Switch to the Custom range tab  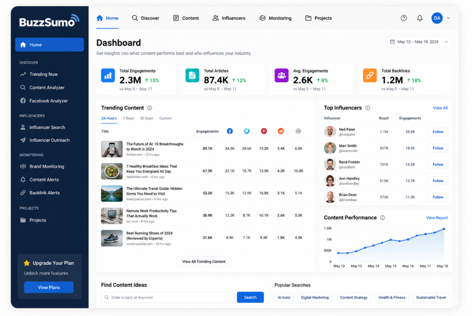click(166, 118)
